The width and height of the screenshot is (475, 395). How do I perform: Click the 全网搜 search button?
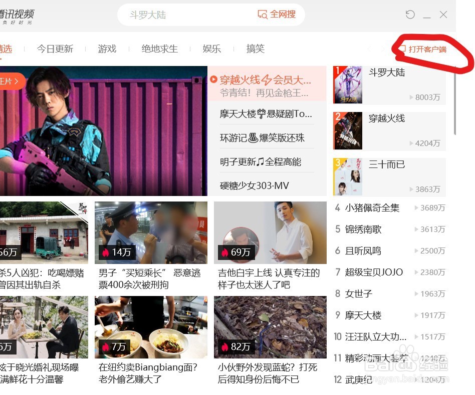(x=277, y=14)
